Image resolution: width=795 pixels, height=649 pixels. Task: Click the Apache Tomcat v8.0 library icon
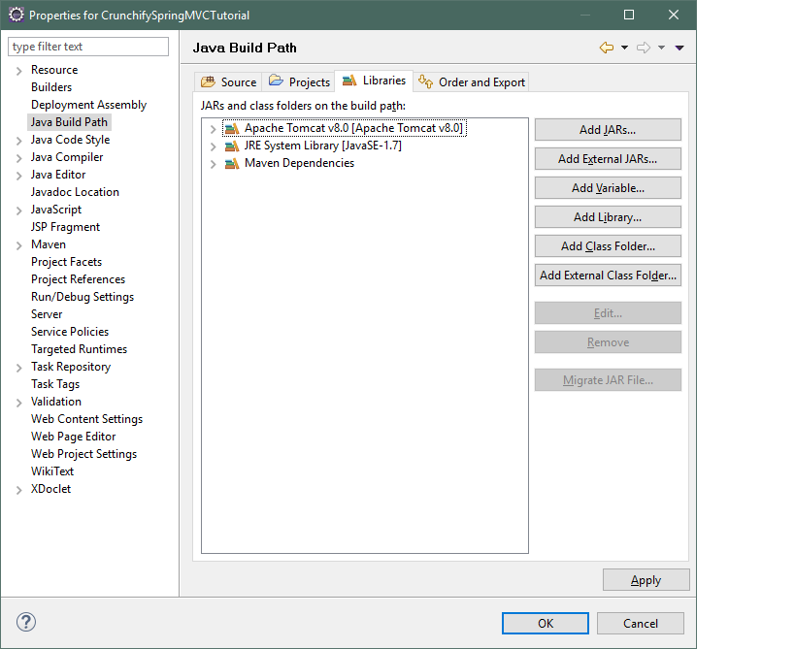coord(232,129)
